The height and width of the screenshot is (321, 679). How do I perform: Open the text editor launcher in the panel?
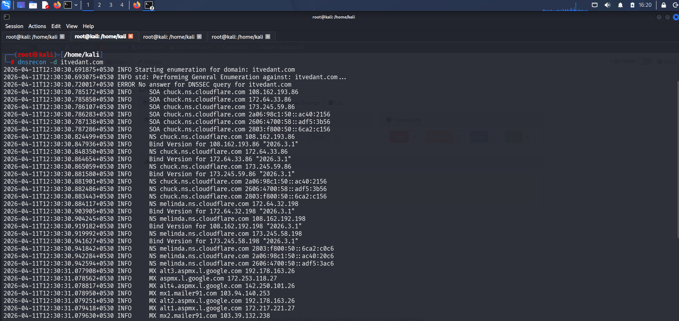45,5
